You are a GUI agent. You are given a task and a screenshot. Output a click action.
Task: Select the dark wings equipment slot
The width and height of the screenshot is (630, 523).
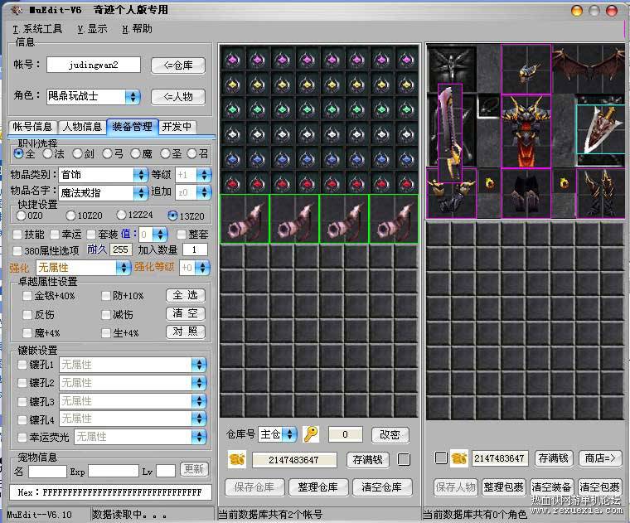[589, 69]
